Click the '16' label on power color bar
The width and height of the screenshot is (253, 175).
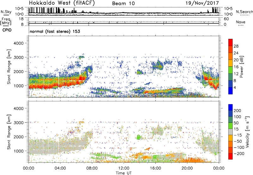(236, 67)
